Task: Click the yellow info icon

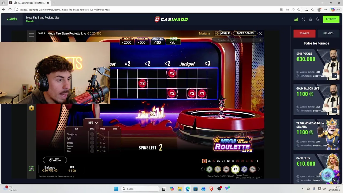Action: tap(32, 108)
